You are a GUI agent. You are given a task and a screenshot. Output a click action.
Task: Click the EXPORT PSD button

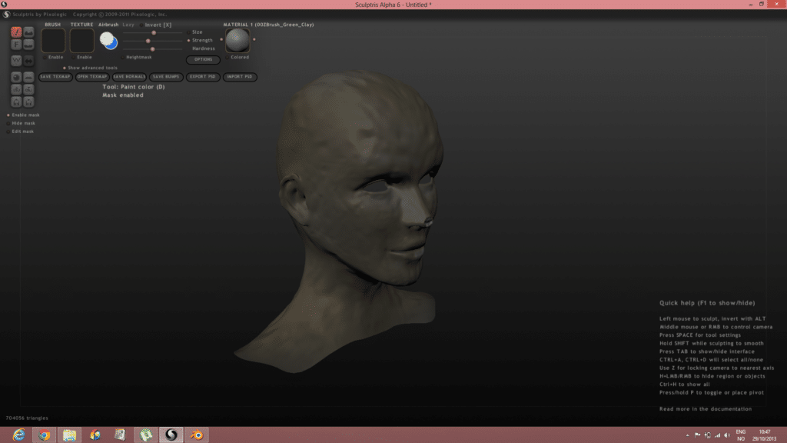pyautogui.click(x=203, y=77)
